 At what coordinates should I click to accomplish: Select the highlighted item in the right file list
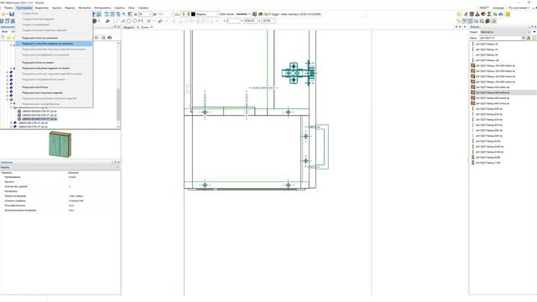[503, 92]
